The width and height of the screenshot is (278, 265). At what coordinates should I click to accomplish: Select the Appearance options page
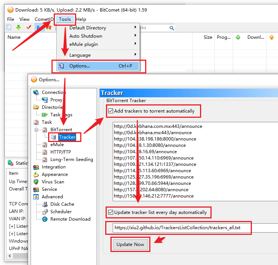pos(54,174)
